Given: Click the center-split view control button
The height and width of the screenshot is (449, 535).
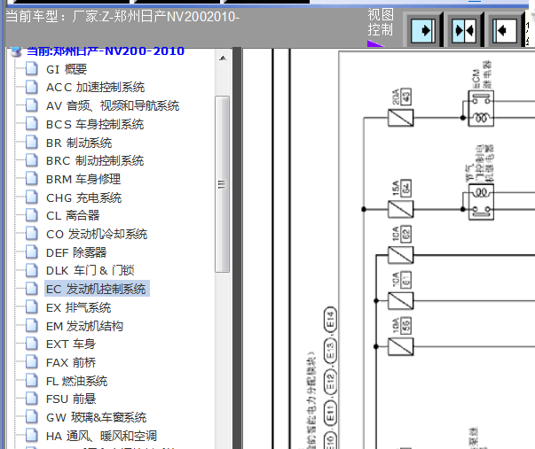Looking at the screenshot, I should tap(464, 31).
